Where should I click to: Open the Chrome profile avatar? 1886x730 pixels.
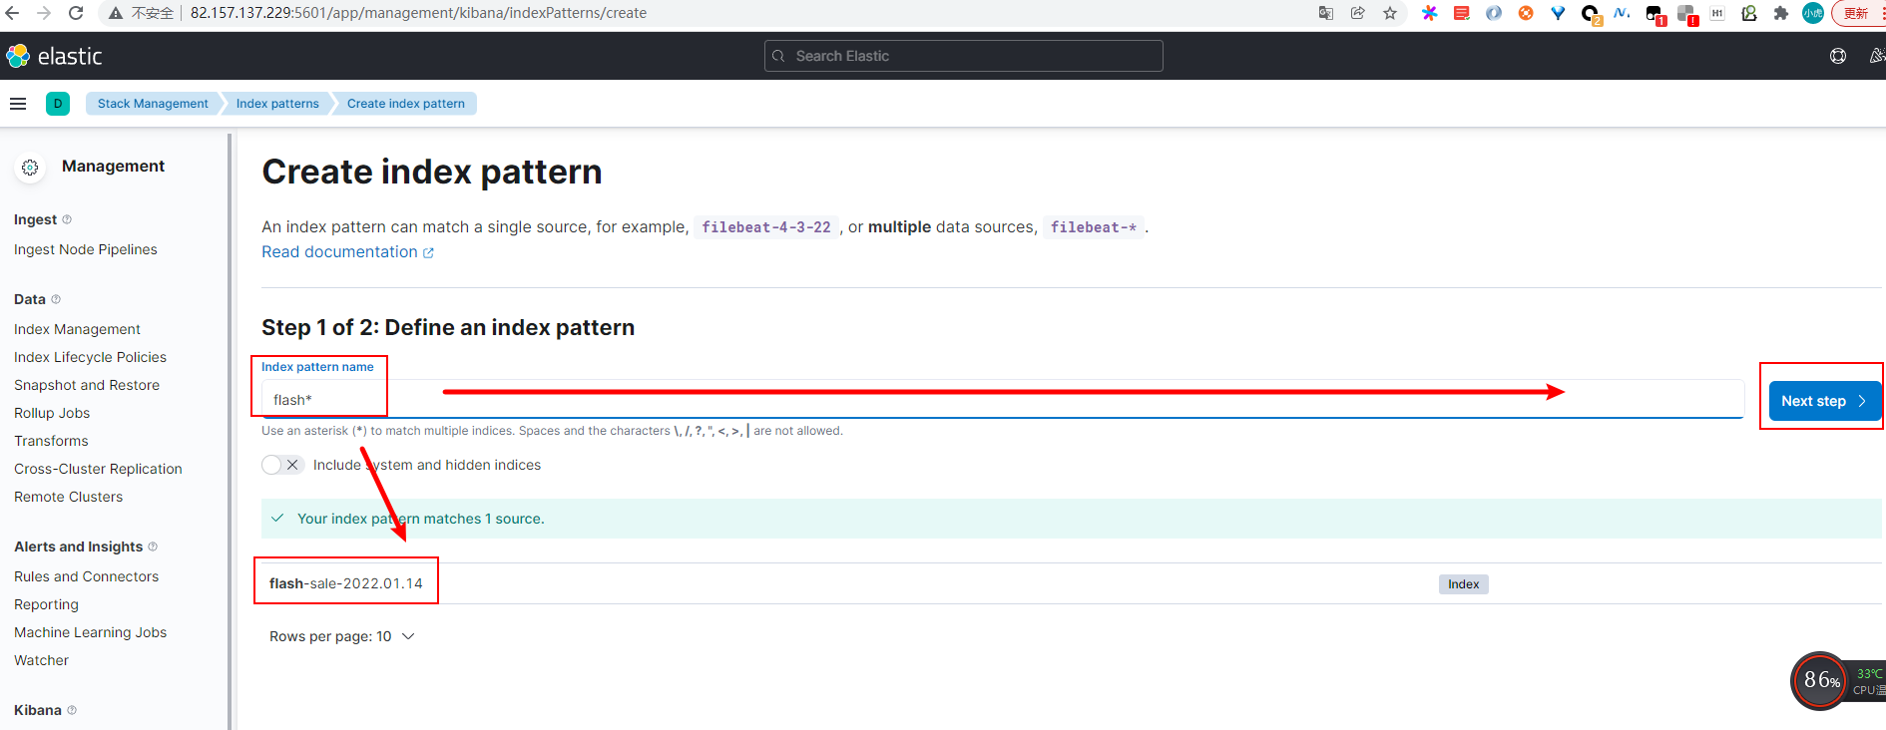[1813, 13]
